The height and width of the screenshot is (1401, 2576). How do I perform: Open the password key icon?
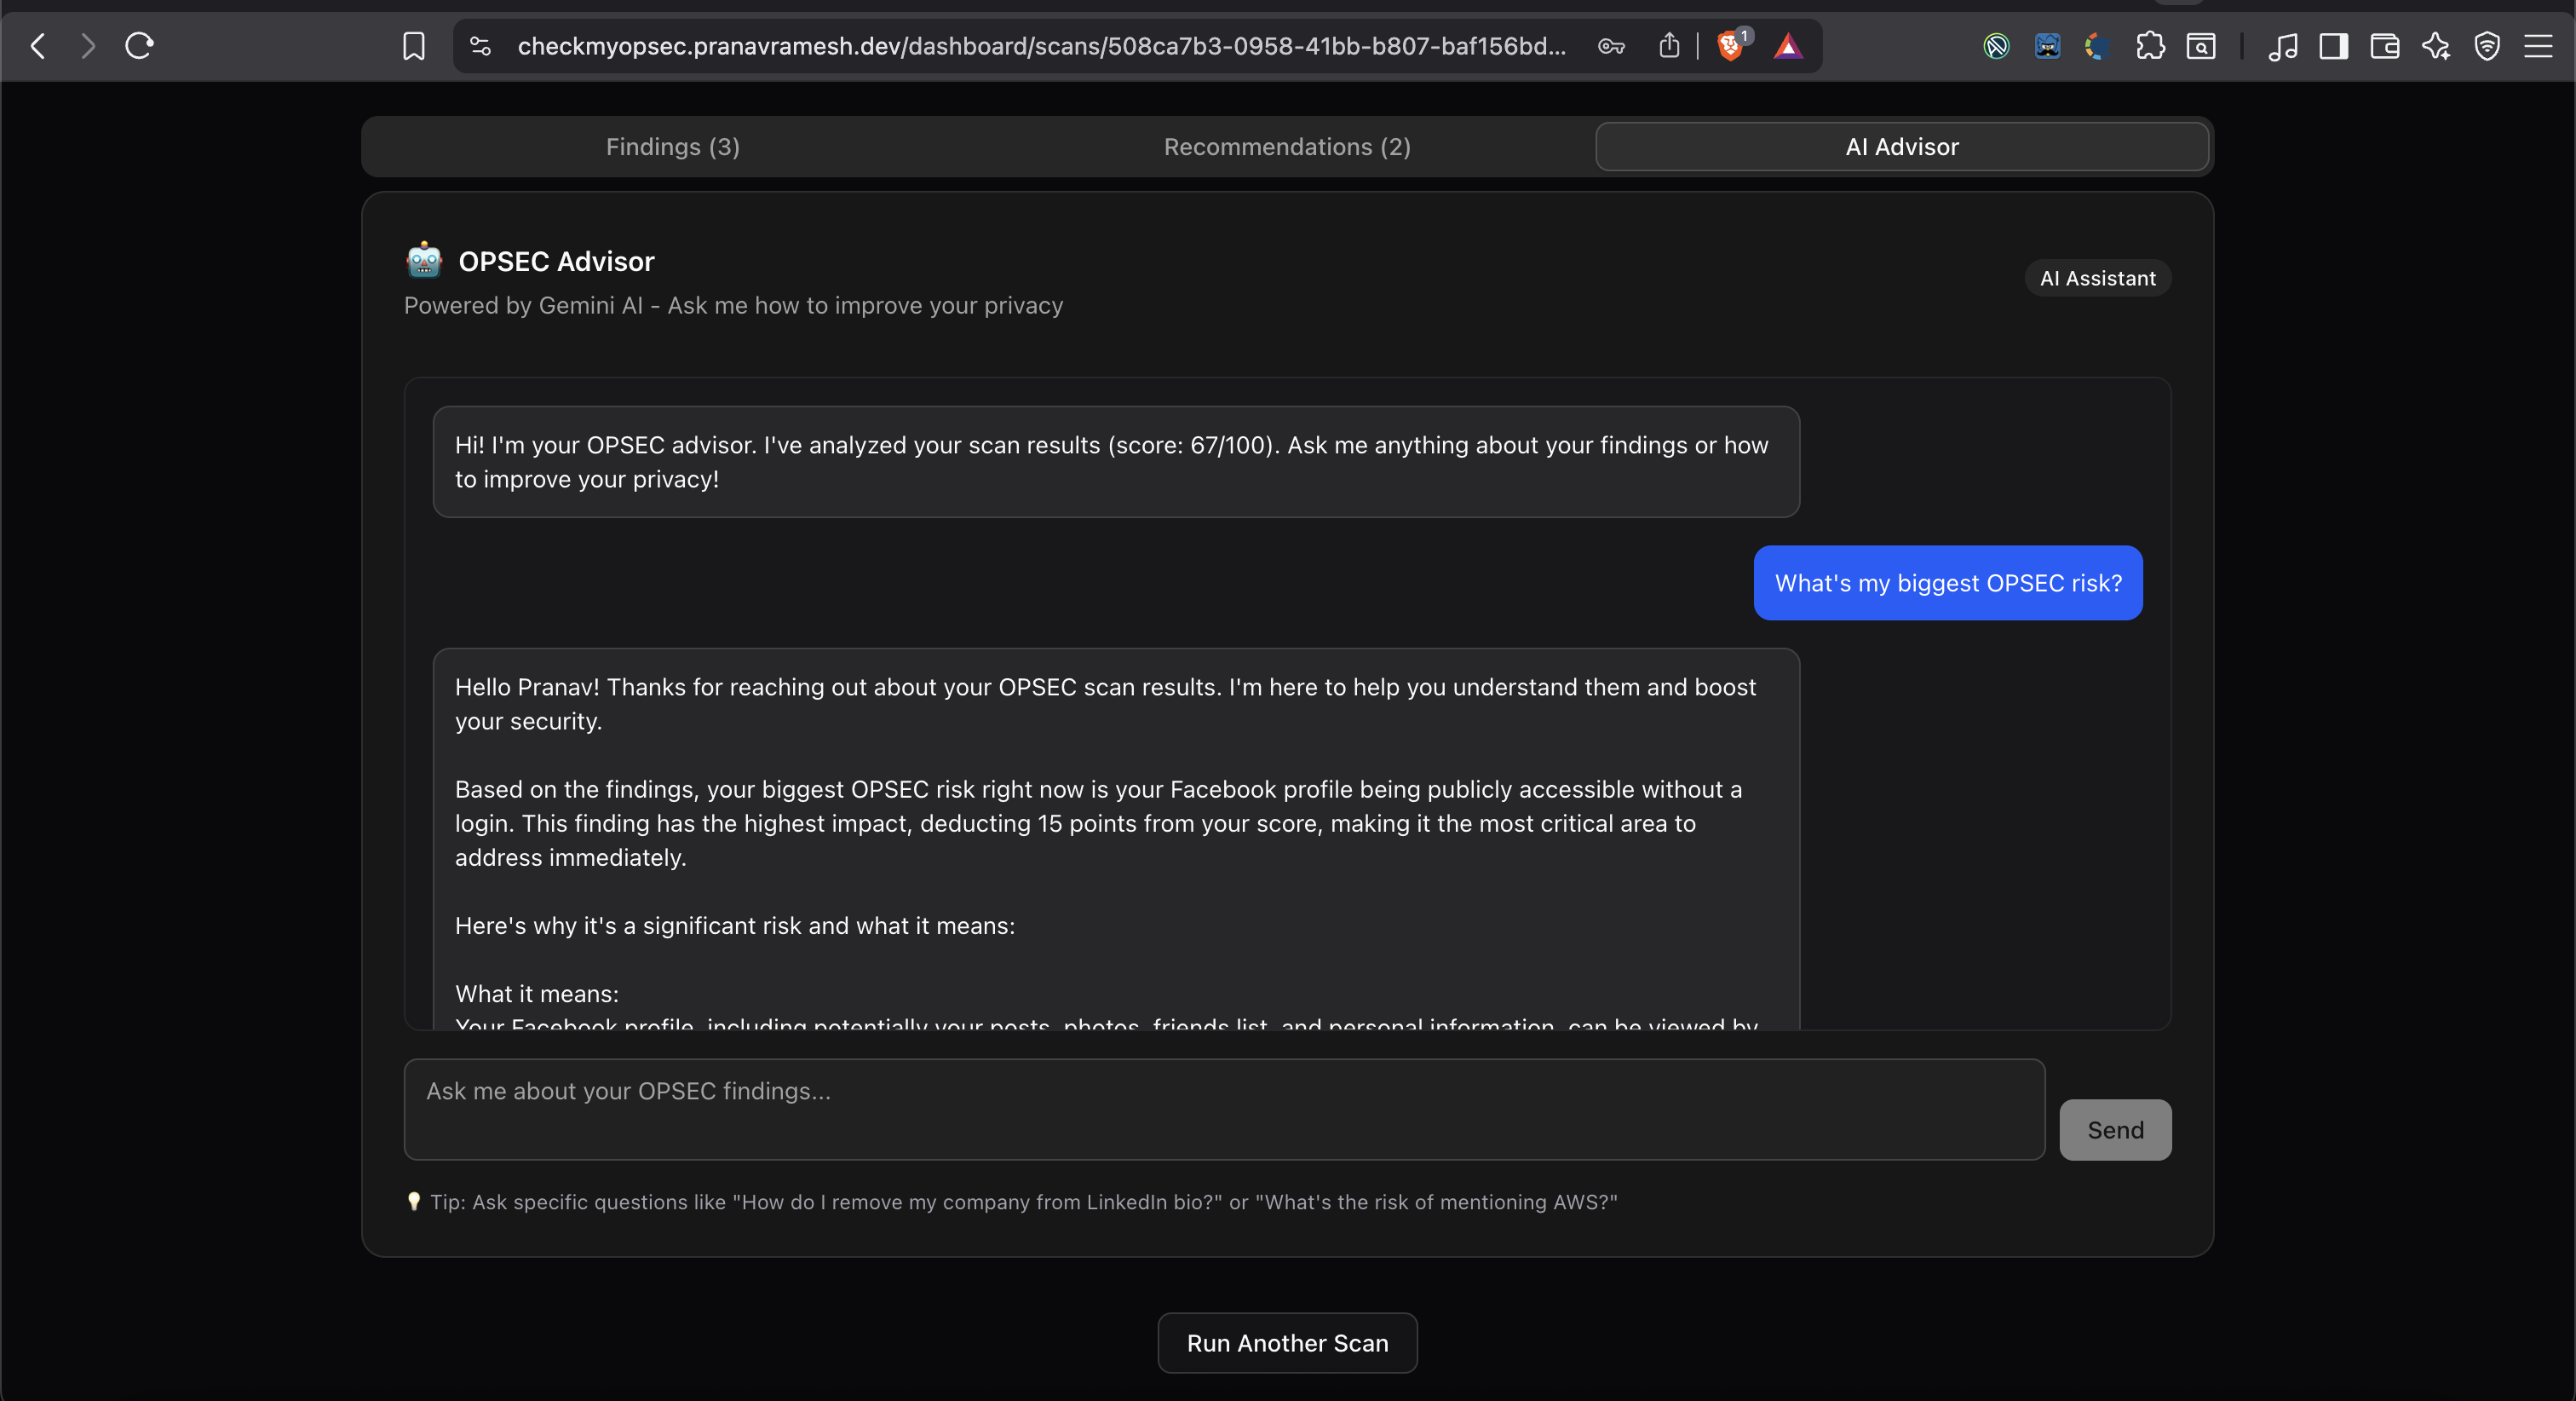click(x=1611, y=46)
